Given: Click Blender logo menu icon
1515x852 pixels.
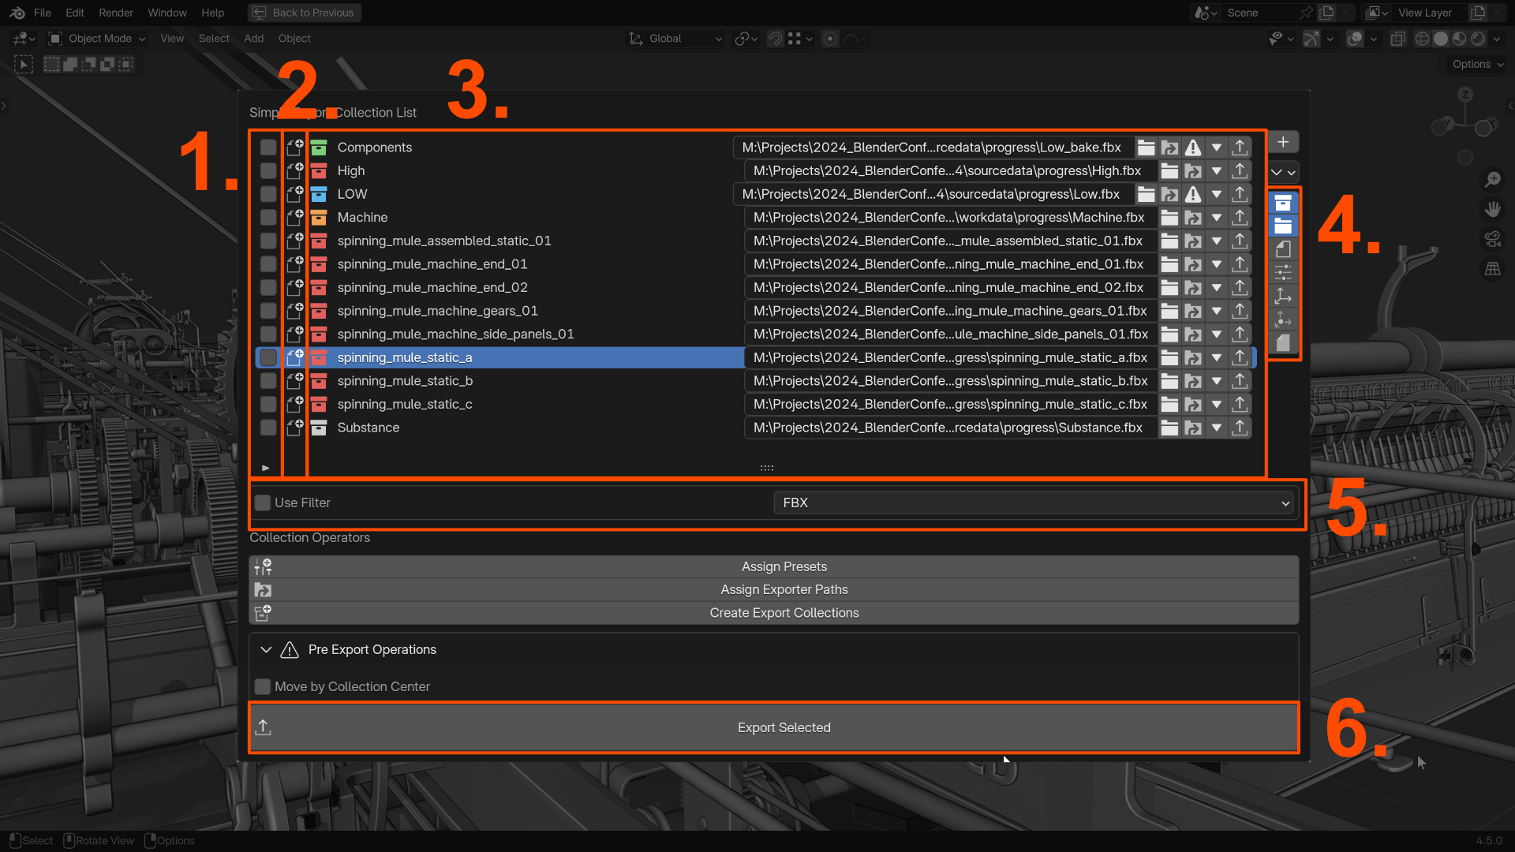Looking at the screenshot, I should point(17,13).
